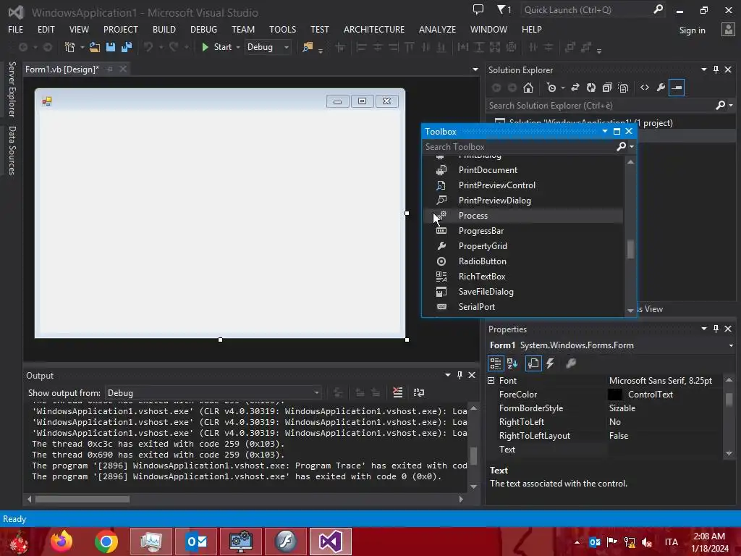741x556 pixels.
Task: Click the ForeColor black color swatch
Action: click(x=615, y=395)
